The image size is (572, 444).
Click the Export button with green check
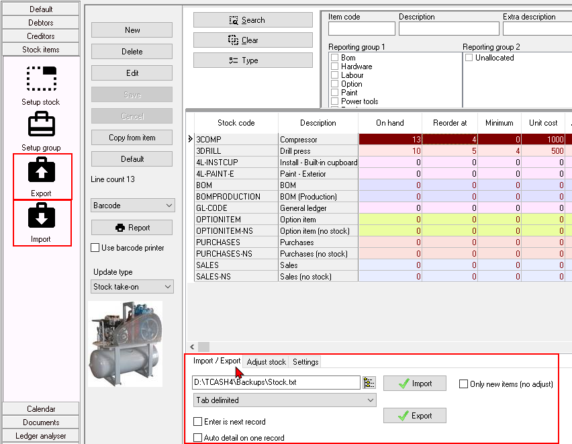[x=414, y=415]
